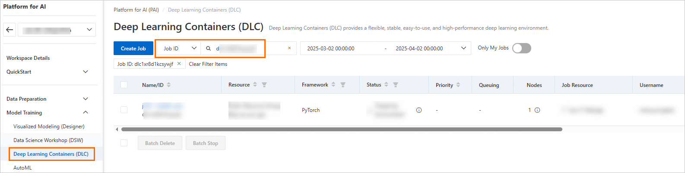Click the back arrow icon in sidebar

10,30
